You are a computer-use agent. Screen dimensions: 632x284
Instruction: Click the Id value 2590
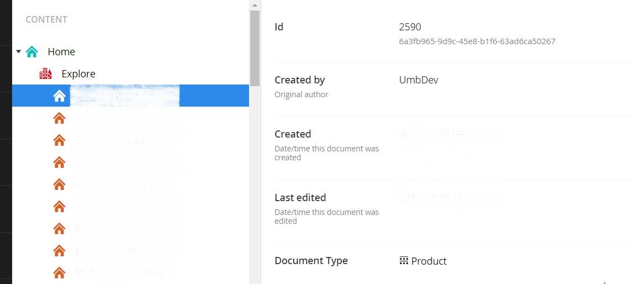pos(410,27)
